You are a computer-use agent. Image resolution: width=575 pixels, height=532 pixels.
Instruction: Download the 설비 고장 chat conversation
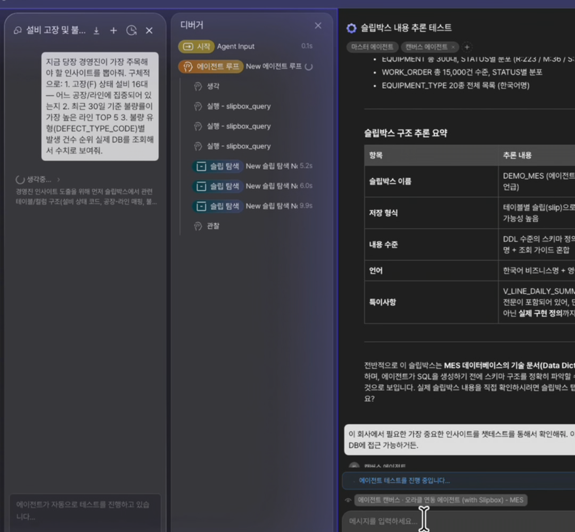96,31
